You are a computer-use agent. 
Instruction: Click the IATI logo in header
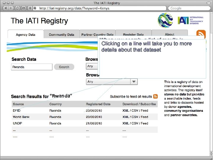[x=191, y=20]
